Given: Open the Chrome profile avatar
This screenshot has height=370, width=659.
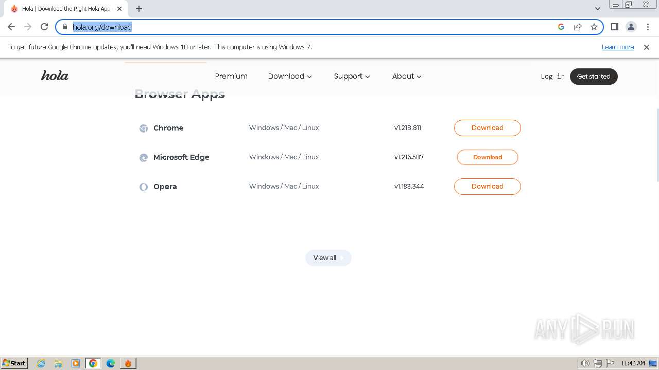Looking at the screenshot, I should click(x=631, y=27).
